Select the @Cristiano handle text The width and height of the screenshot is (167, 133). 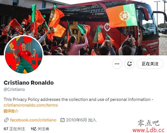(14, 89)
